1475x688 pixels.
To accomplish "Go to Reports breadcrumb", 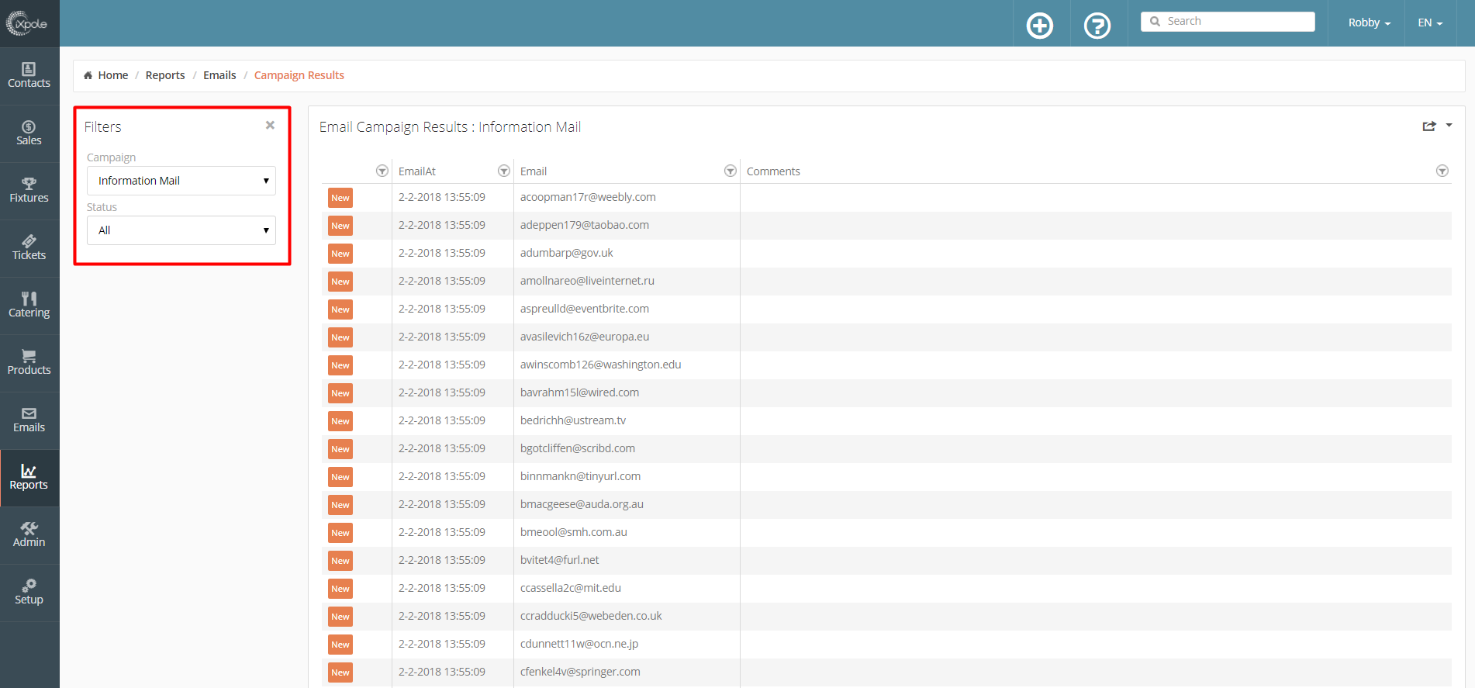I will pos(165,75).
